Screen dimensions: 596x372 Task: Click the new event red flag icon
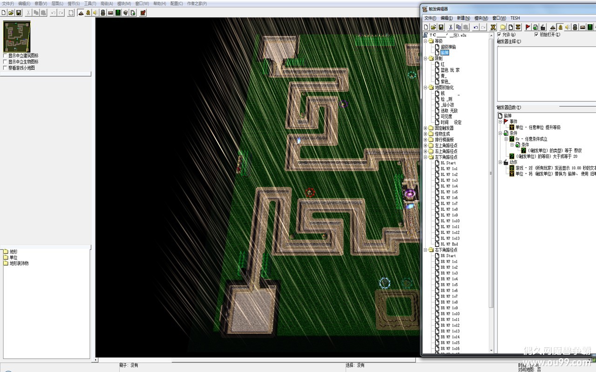(528, 27)
